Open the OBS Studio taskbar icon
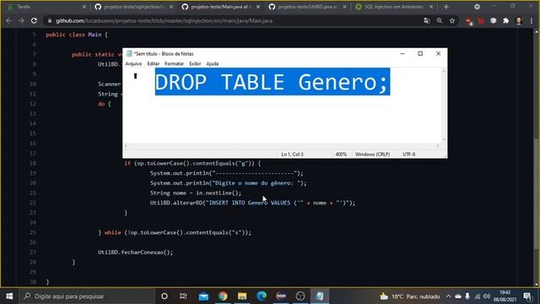 pos(300,296)
